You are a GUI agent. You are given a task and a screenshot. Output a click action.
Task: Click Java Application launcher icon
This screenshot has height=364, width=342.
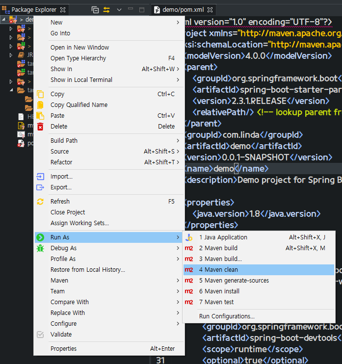click(189, 237)
